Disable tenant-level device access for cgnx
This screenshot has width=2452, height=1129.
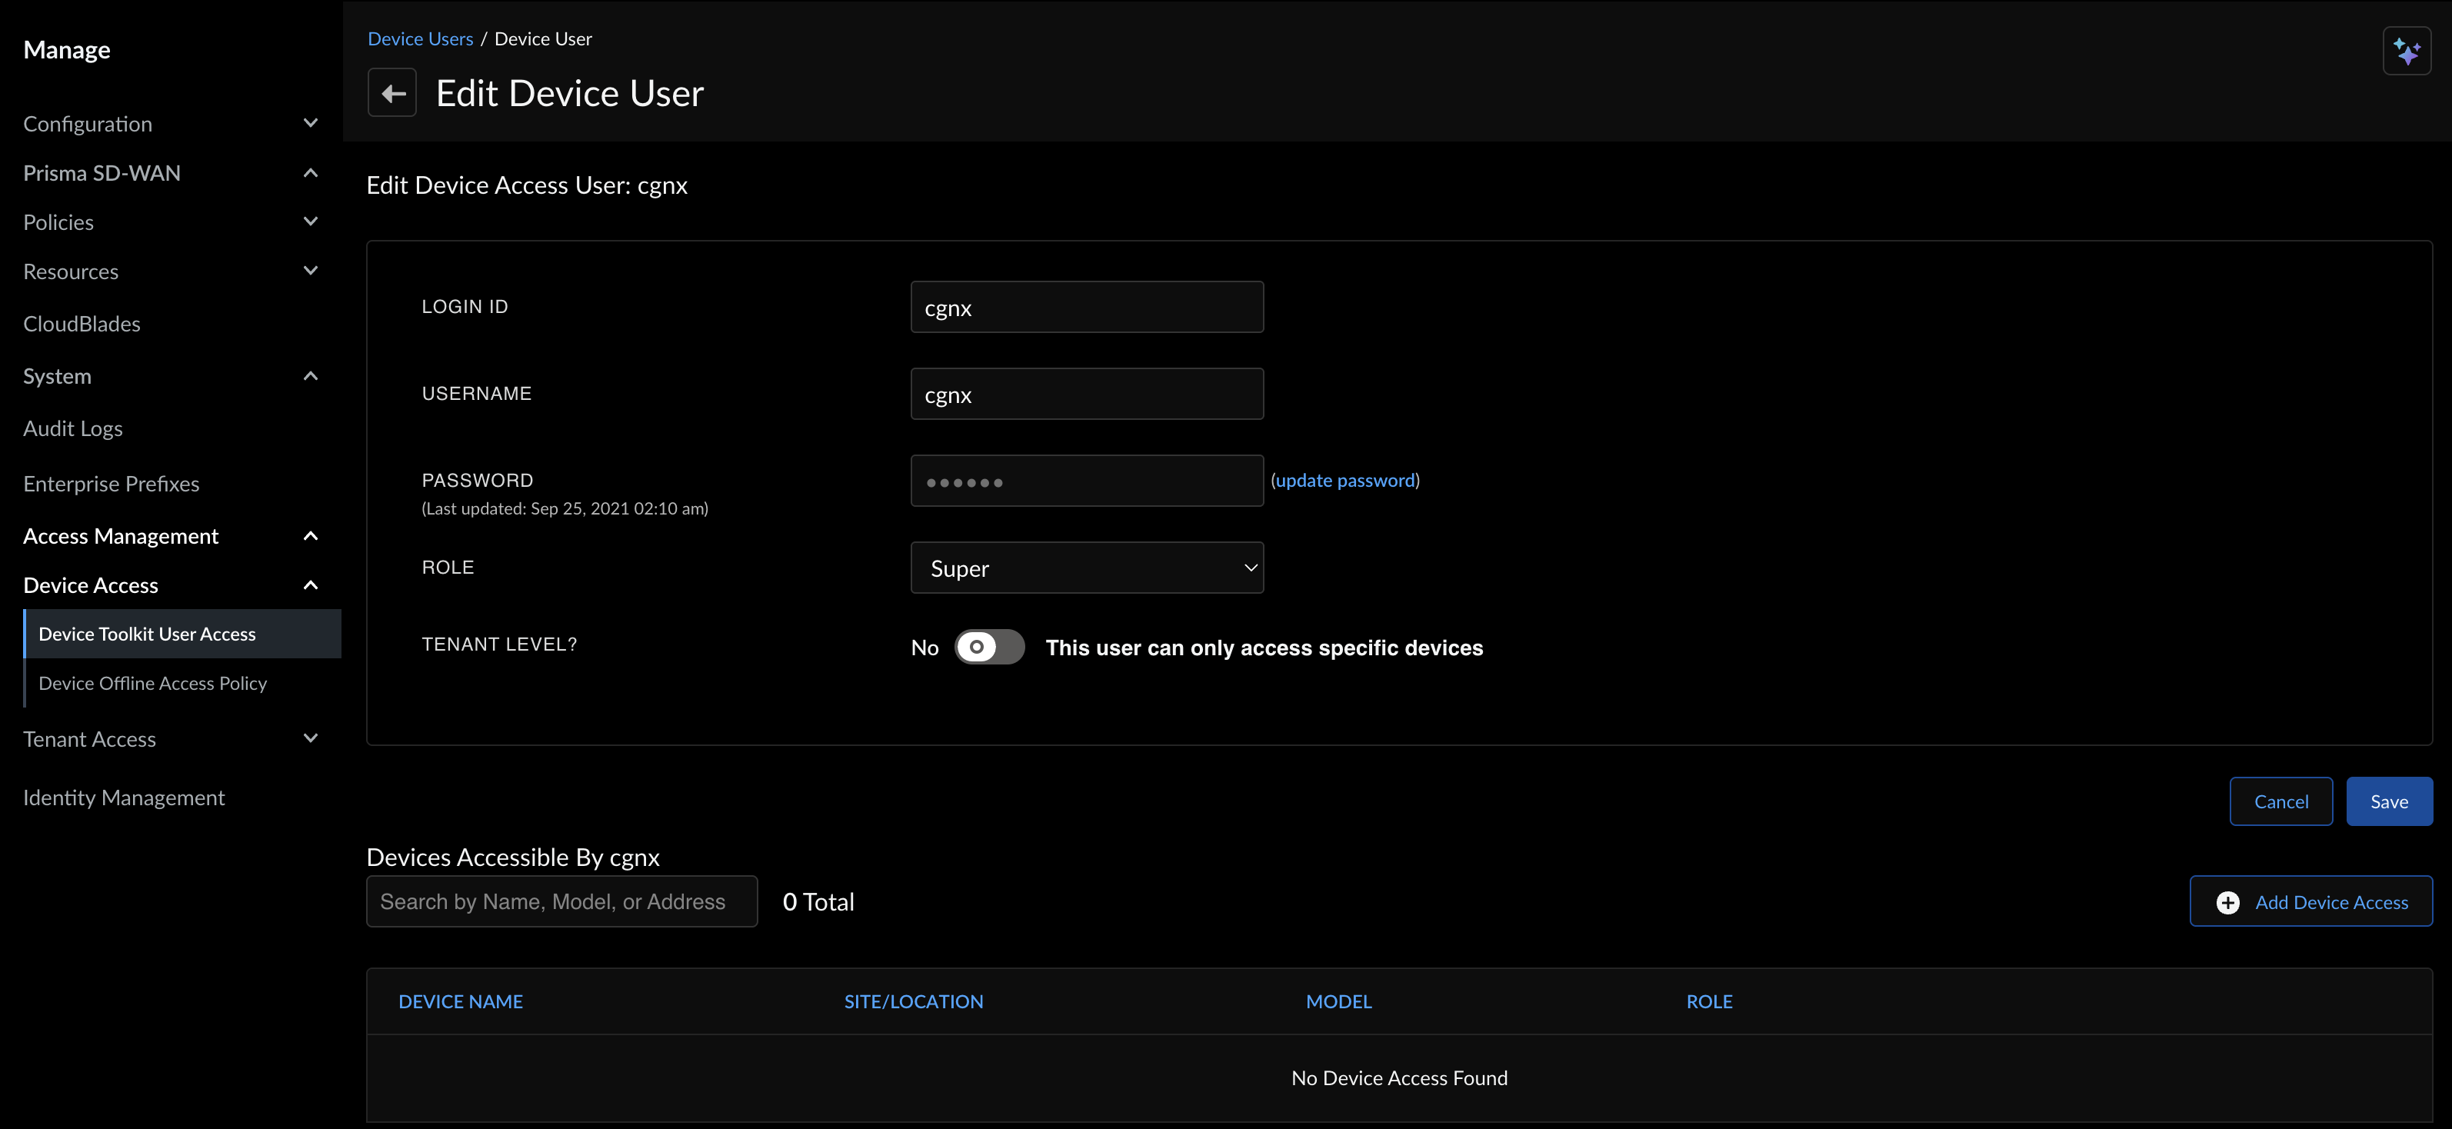(988, 648)
